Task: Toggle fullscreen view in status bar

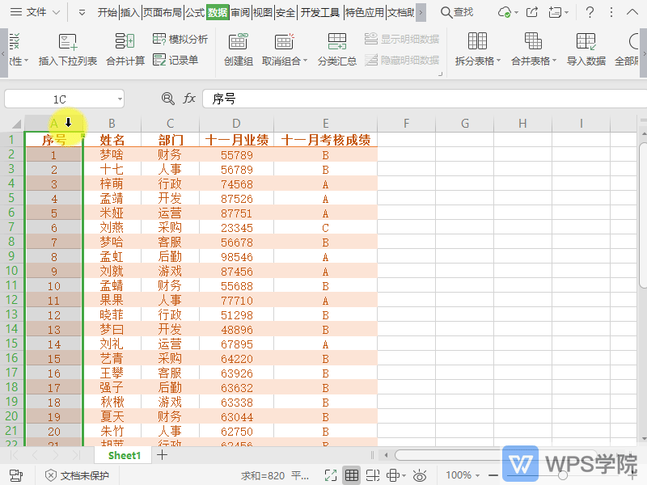Action: point(331,475)
